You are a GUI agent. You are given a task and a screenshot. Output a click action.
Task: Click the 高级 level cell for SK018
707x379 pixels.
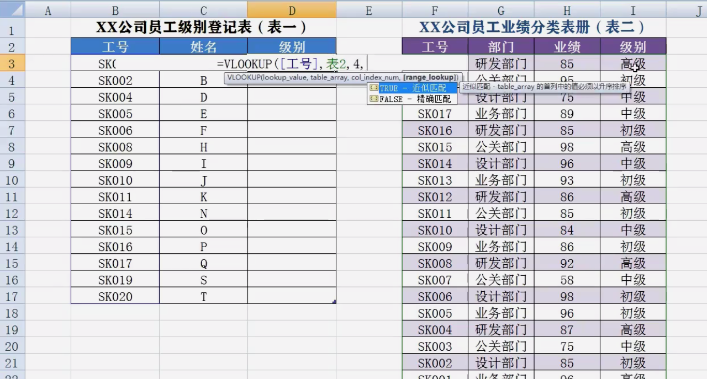click(x=633, y=63)
